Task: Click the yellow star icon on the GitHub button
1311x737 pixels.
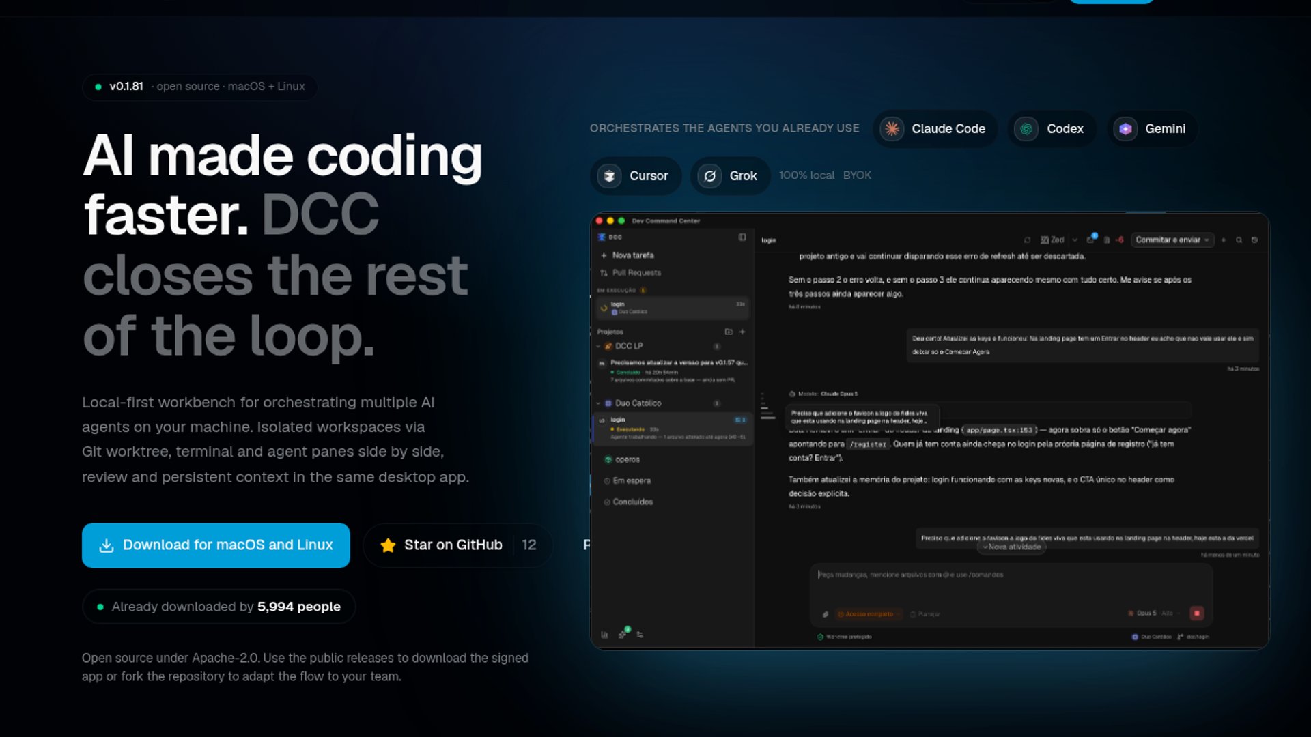Action: pyautogui.click(x=388, y=545)
